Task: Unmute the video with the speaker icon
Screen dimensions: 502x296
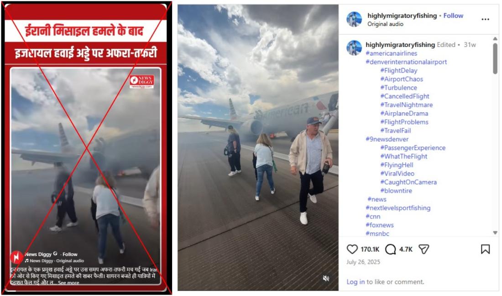Action: 326,278
